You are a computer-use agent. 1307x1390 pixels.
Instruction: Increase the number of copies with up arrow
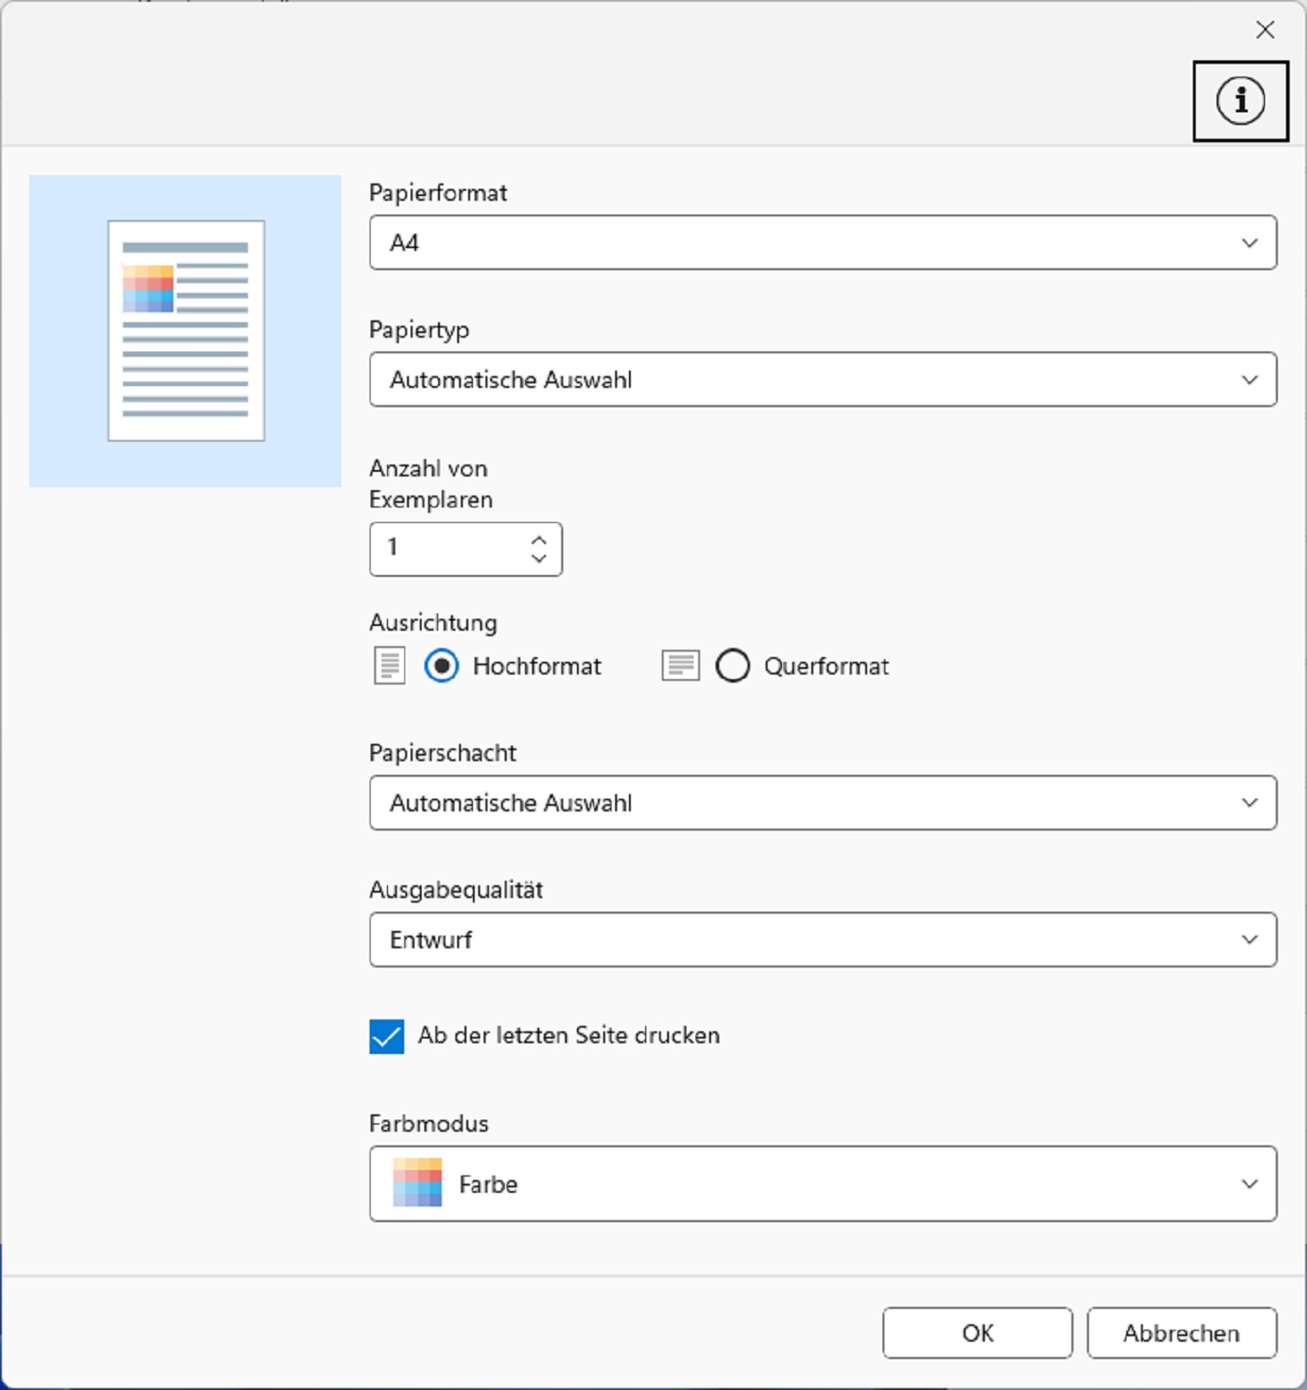click(x=538, y=539)
